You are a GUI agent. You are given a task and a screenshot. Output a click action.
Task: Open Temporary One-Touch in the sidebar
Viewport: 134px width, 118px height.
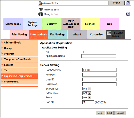(19, 59)
